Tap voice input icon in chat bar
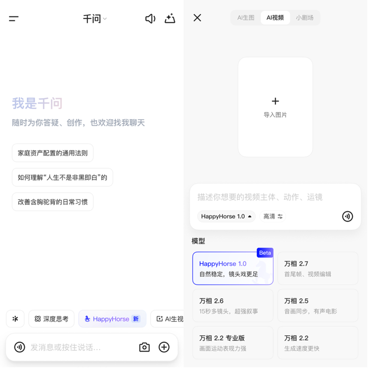The image size is (369, 369). pos(20,347)
